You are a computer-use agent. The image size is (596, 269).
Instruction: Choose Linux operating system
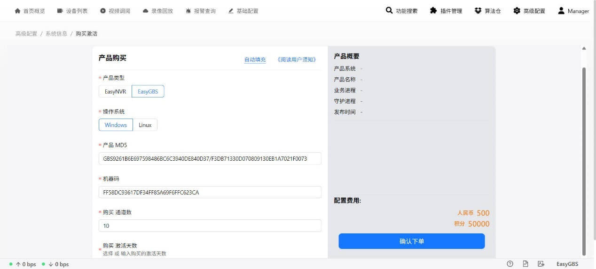pos(145,125)
